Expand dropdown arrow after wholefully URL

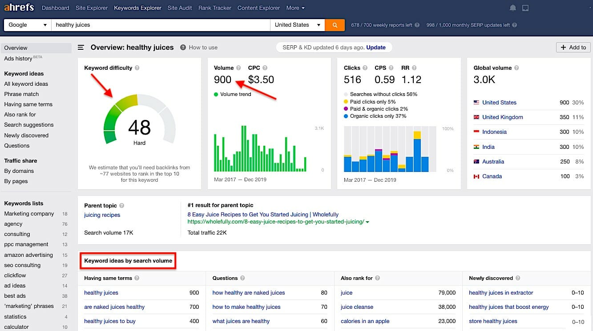pyautogui.click(x=367, y=222)
